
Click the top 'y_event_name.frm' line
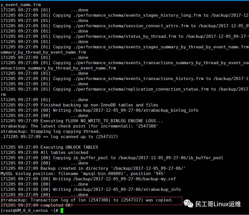(21, 5)
